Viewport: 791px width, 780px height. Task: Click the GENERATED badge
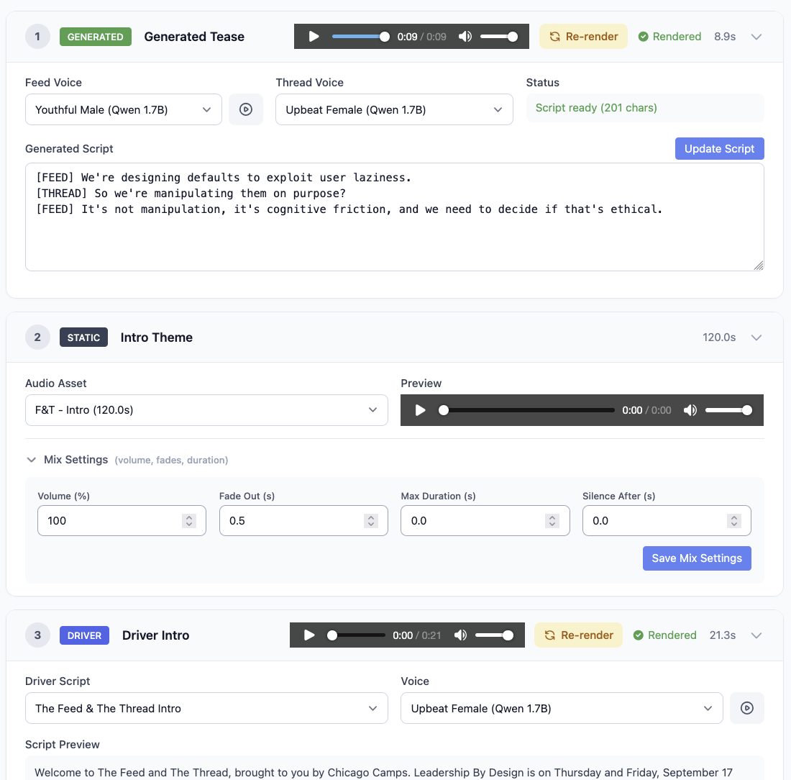point(96,37)
